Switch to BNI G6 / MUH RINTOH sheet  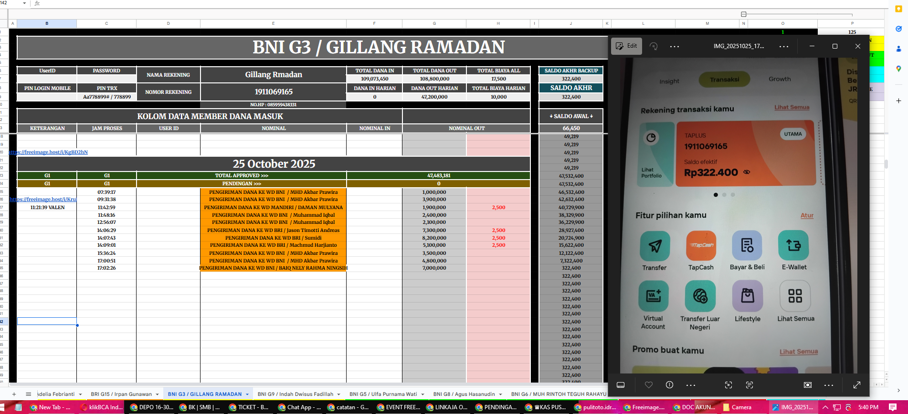point(559,394)
